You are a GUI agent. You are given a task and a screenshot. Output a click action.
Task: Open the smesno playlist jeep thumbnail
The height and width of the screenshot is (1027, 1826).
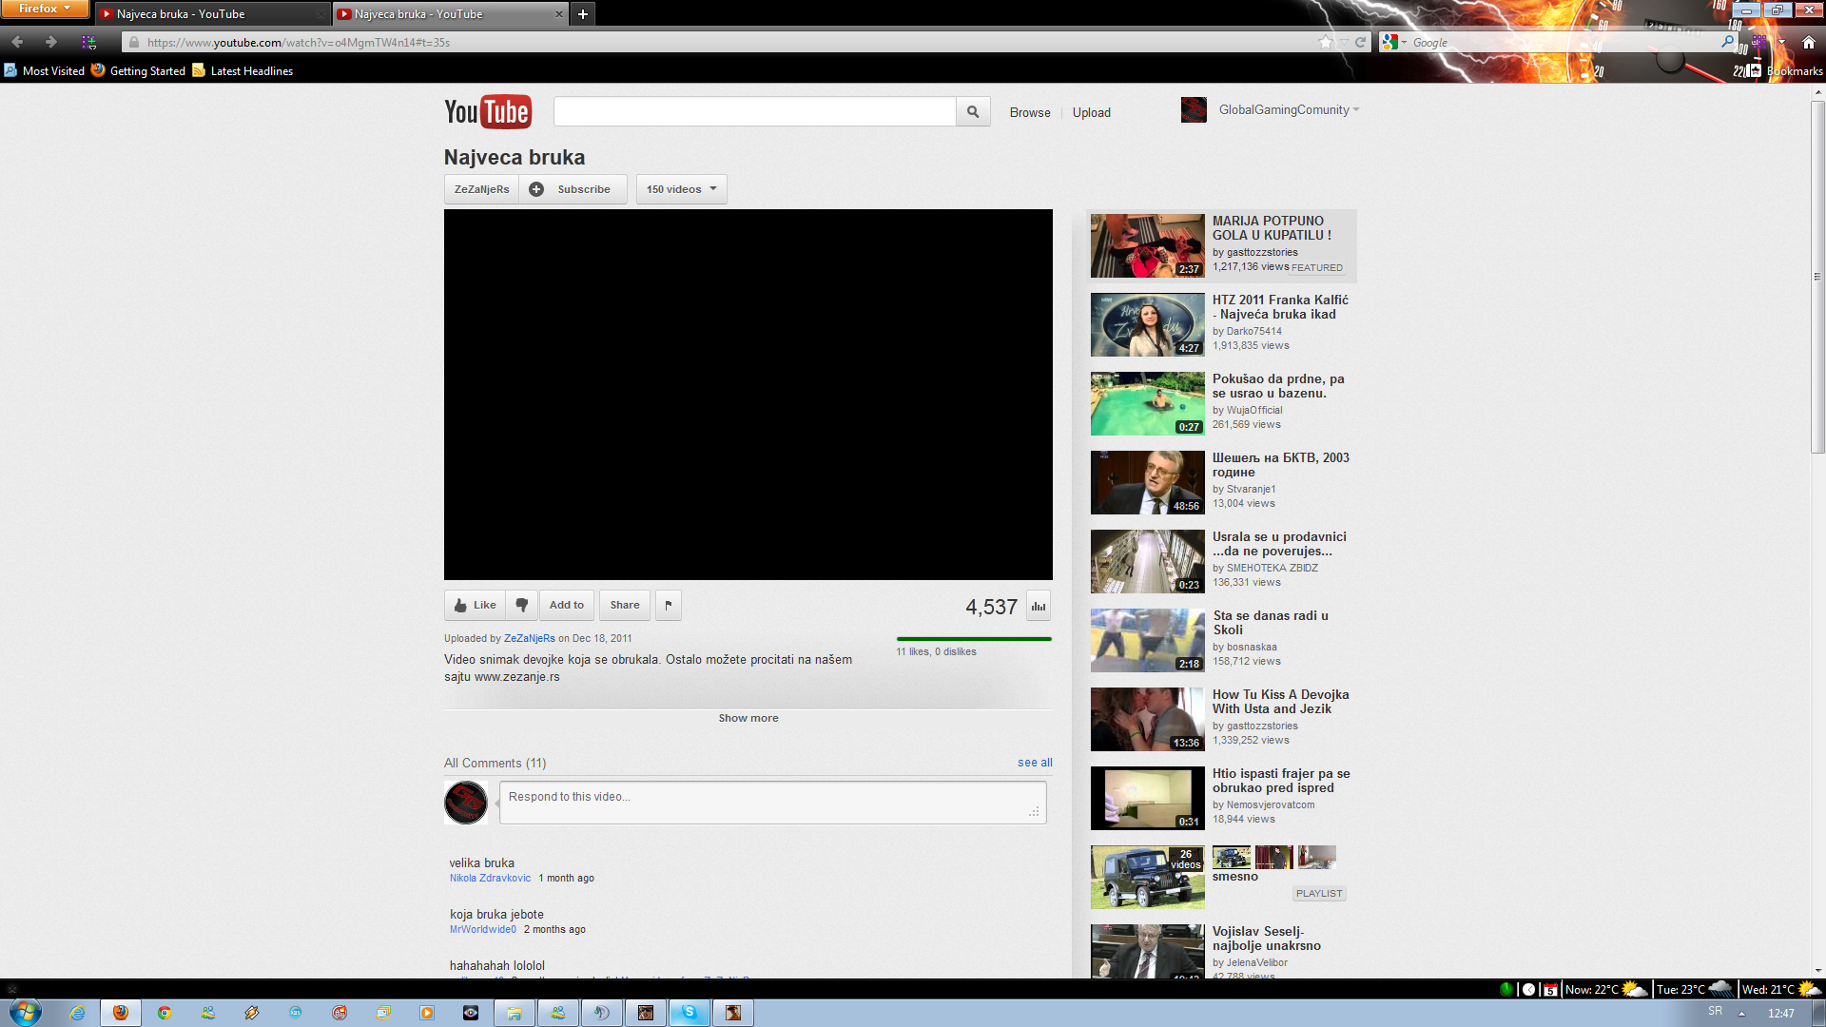1147,877
